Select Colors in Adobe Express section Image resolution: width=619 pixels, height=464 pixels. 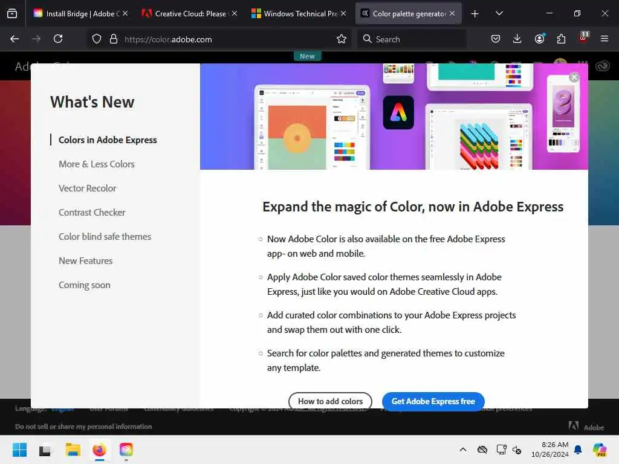click(108, 140)
